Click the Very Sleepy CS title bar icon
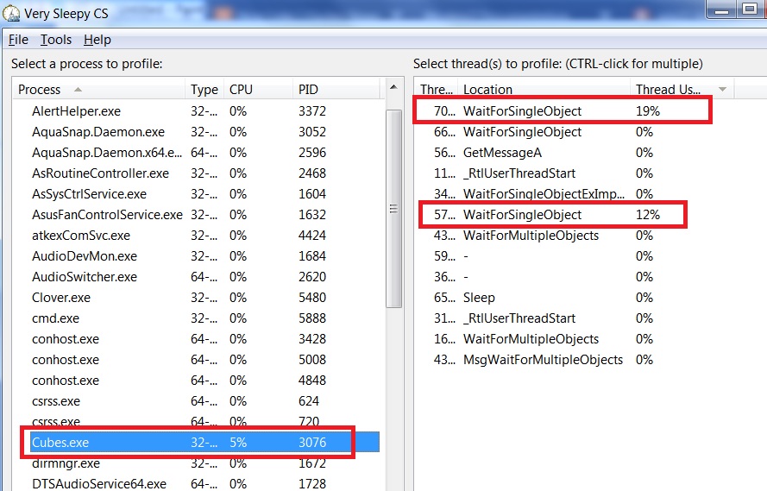 [x=11, y=13]
